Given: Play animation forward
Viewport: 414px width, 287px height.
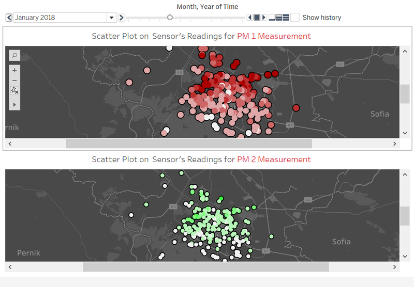Looking at the screenshot, I should coord(263,18).
